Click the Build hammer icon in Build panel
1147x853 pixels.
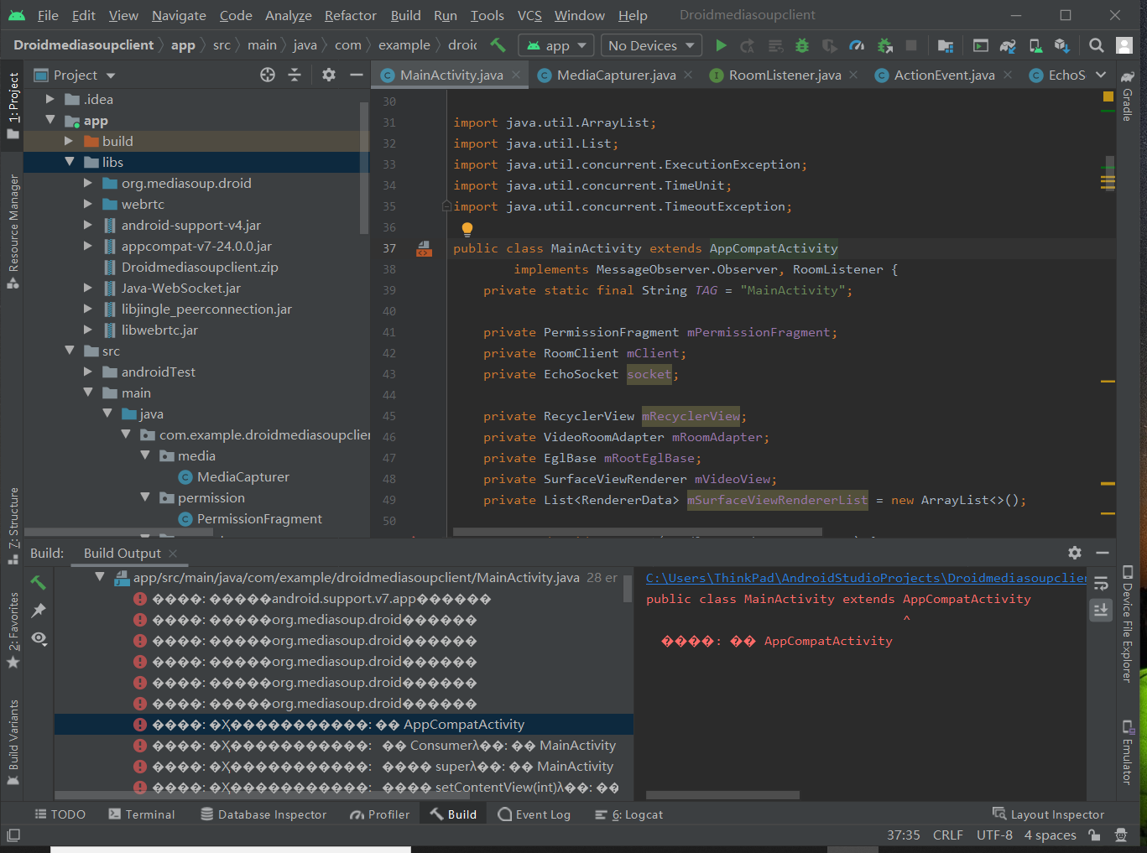[38, 582]
